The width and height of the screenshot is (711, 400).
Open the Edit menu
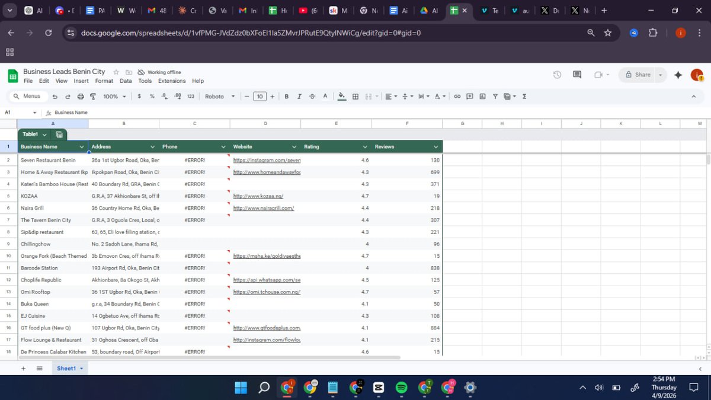[x=44, y=81]
